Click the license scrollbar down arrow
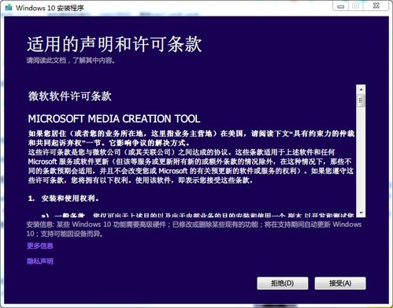Image resolution: width=393 pixels, height=308 pixels. coord(361,213)
